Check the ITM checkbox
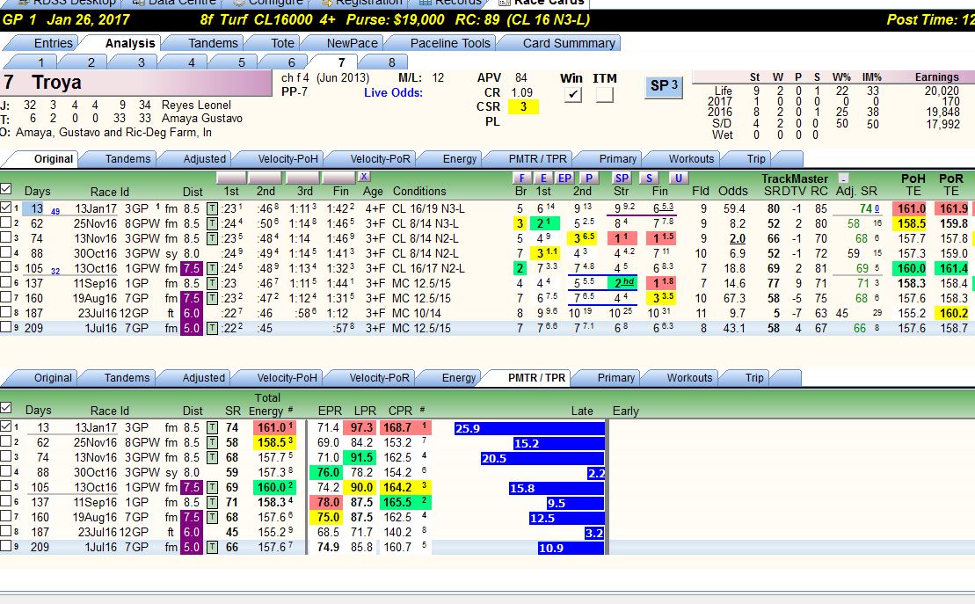 (x=604, y=95)
